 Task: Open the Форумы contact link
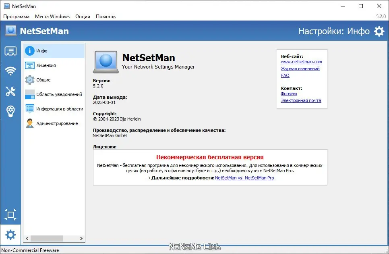pos(289,94)
